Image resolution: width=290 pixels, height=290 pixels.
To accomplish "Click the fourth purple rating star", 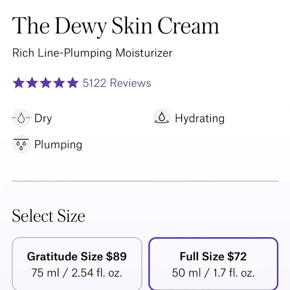I will coord(59,82).
